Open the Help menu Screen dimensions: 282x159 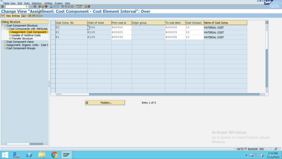click(67, 3)
